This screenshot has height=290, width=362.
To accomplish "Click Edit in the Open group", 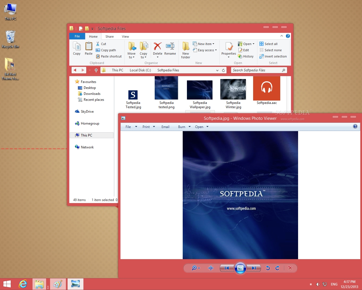I will (244, 50).
